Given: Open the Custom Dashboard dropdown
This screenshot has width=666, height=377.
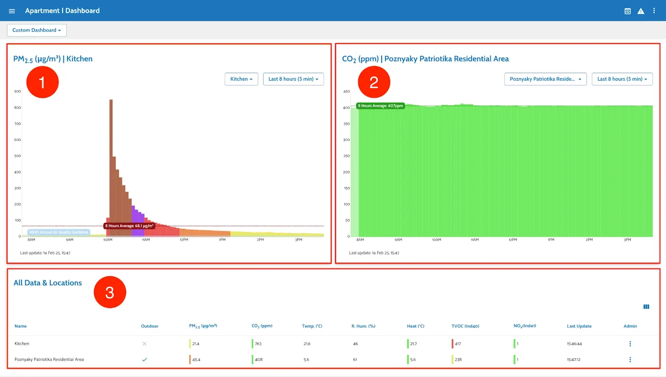Looking at the screenshot, I should [x=37, y=30].
